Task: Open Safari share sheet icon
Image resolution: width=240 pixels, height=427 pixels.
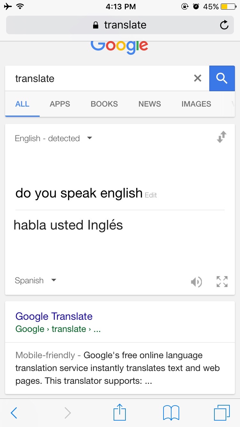Action: pyautogui.click(x=120, y=412)
